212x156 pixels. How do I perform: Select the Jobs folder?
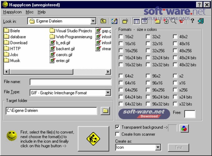pos(11,55)
